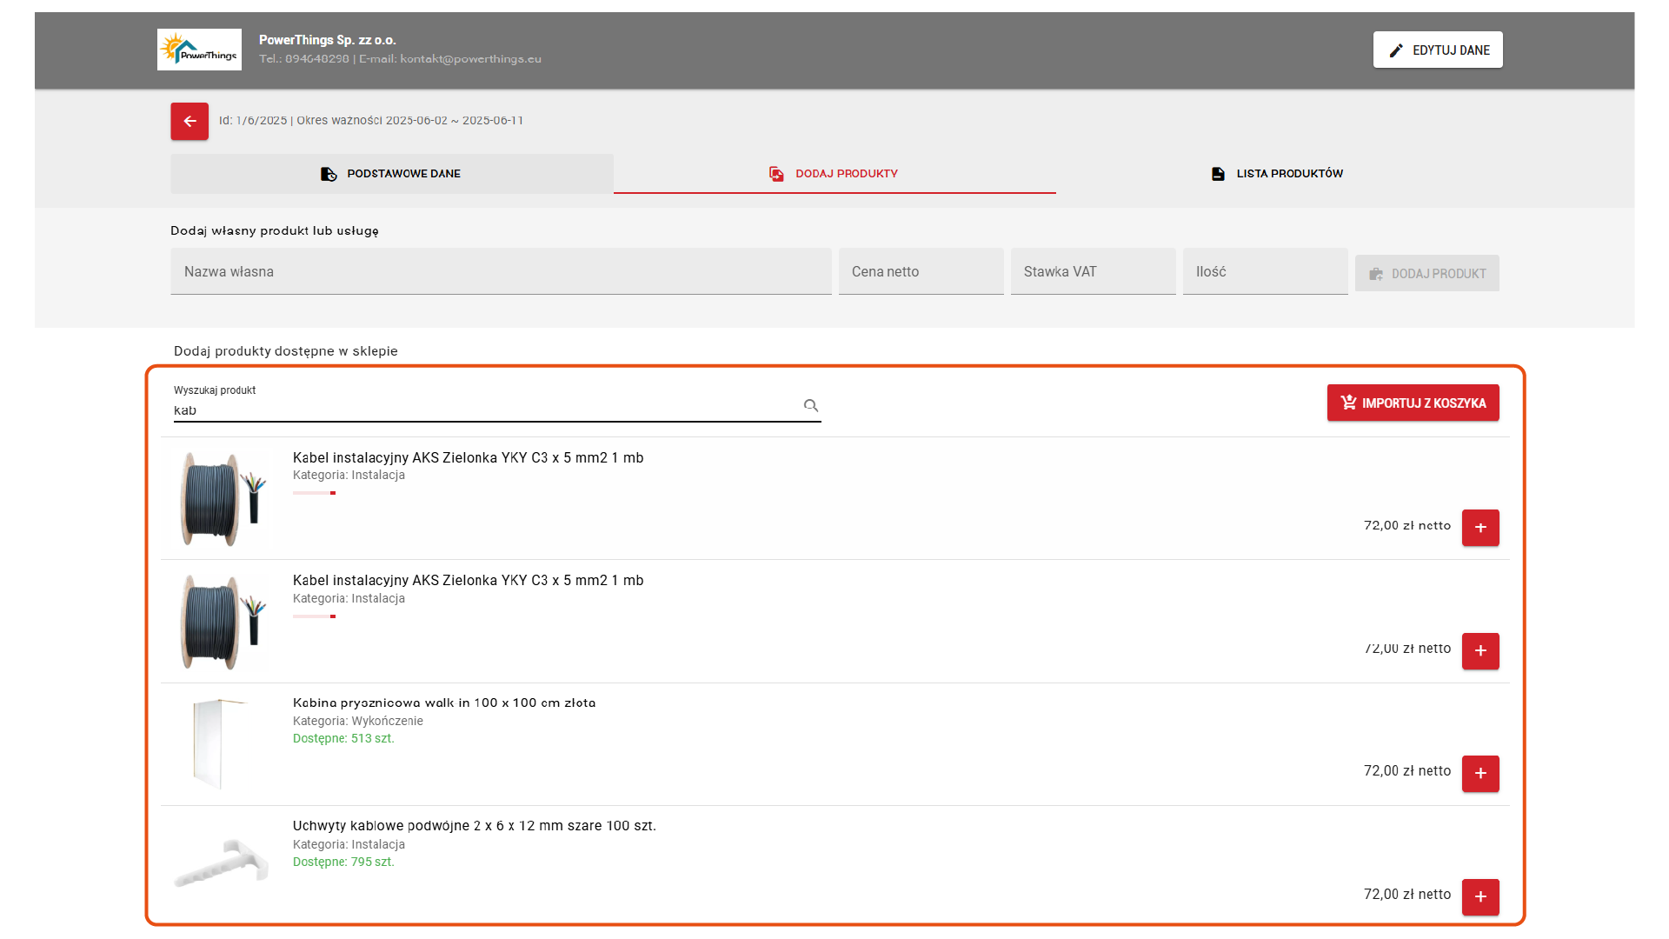Click the Kabina prysznicowa product thumbnail
1669x939 pixels.
(217, 744)
